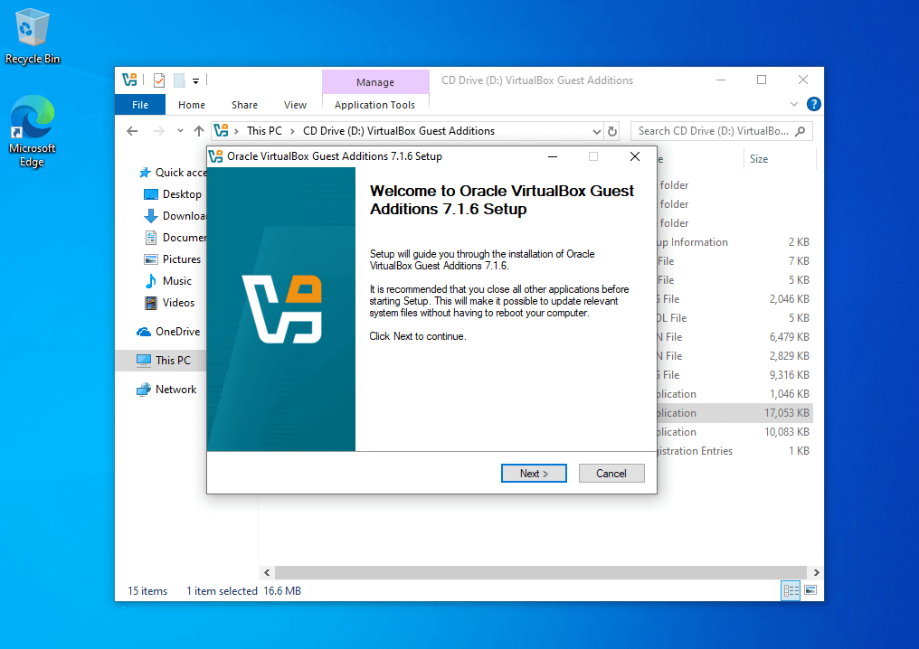Open Documents from the navigation pane
This screenshot has height=649, width=919.
click(x=175, y=238)
